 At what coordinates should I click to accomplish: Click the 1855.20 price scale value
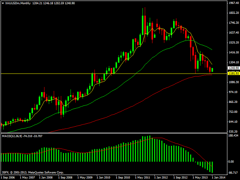(234, 13)
